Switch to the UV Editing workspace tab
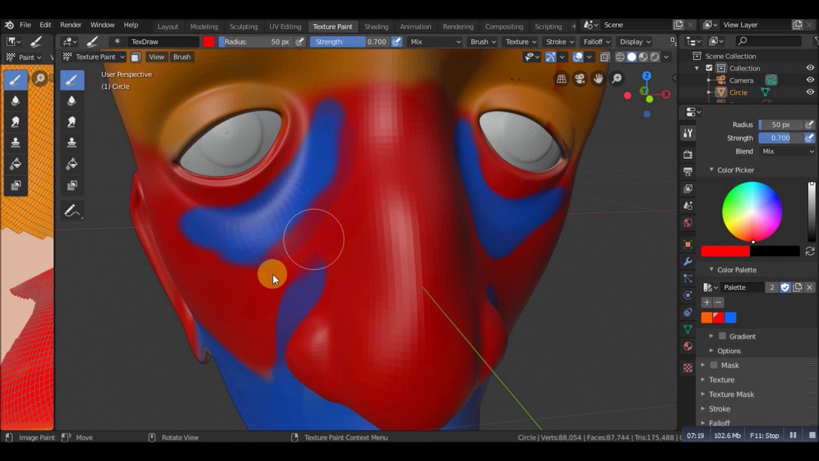 coord(285,26)
